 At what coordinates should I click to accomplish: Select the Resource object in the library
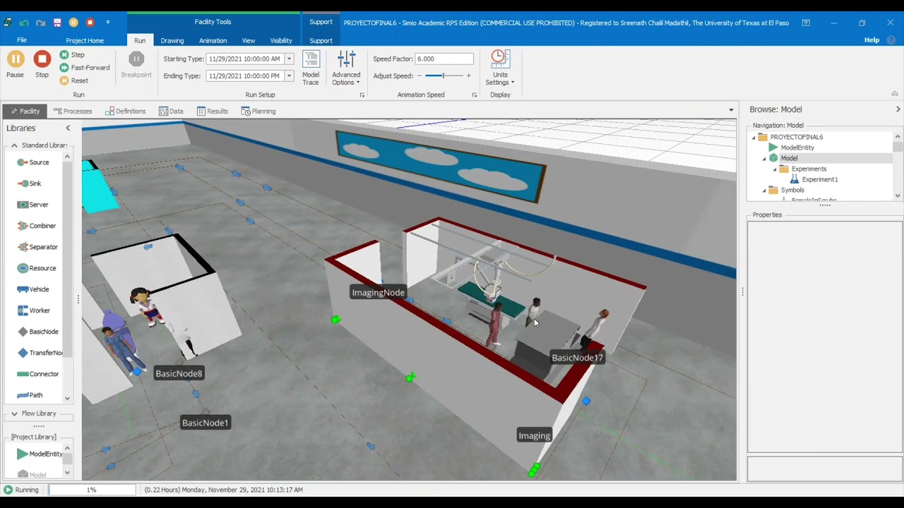[x=36, y=268]
